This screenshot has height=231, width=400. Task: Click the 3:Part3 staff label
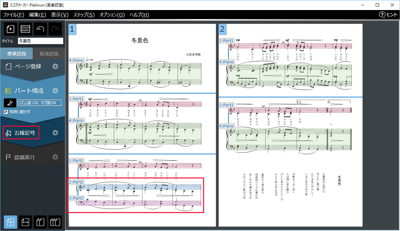76,198
